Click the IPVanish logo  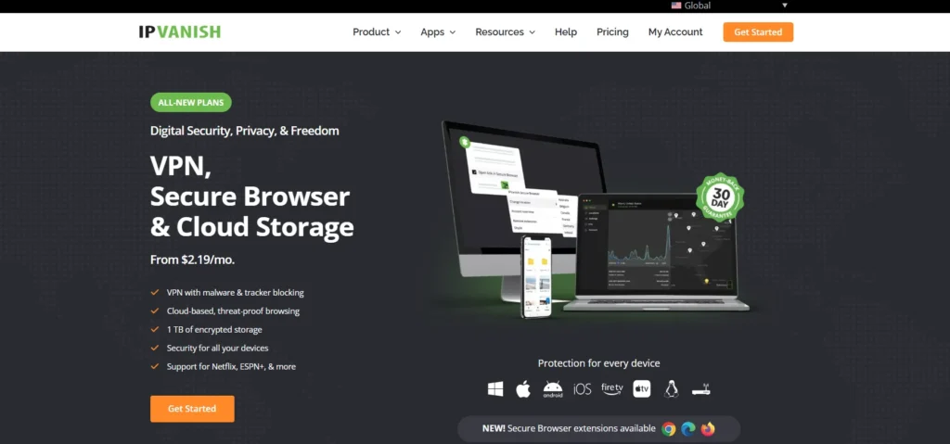[x=180, y=32]
